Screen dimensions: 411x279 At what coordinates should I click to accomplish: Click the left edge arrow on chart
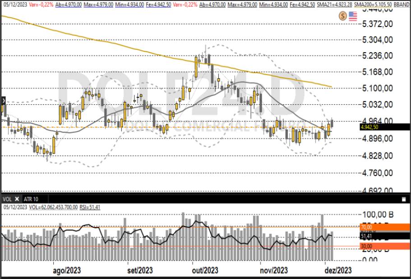tap(3, 100)
